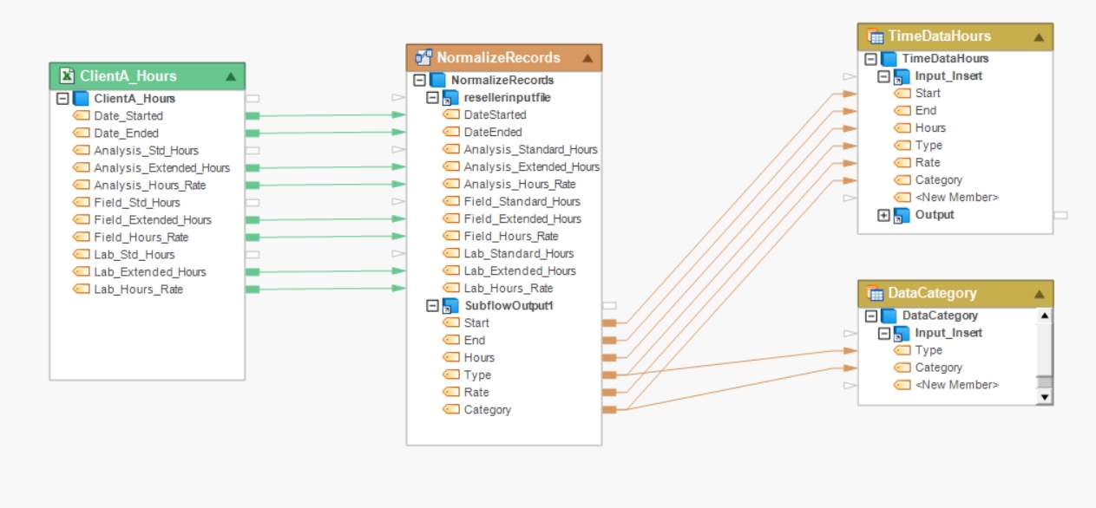The height and width of the screenshot is (508, 1096).
Task: Select the Analysis_Std_Hours field in ClientA_Hours
Action: [146, 150]
